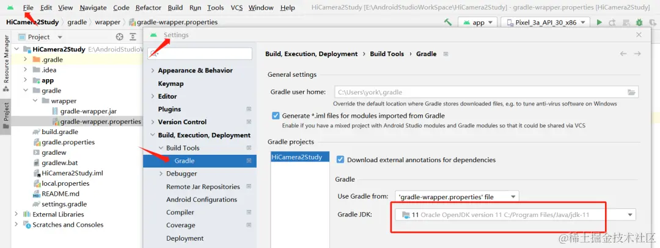Click the folder browse icon for Gradle user home
The width and height of the screenshot is (660, 248).
pos(631,92)
